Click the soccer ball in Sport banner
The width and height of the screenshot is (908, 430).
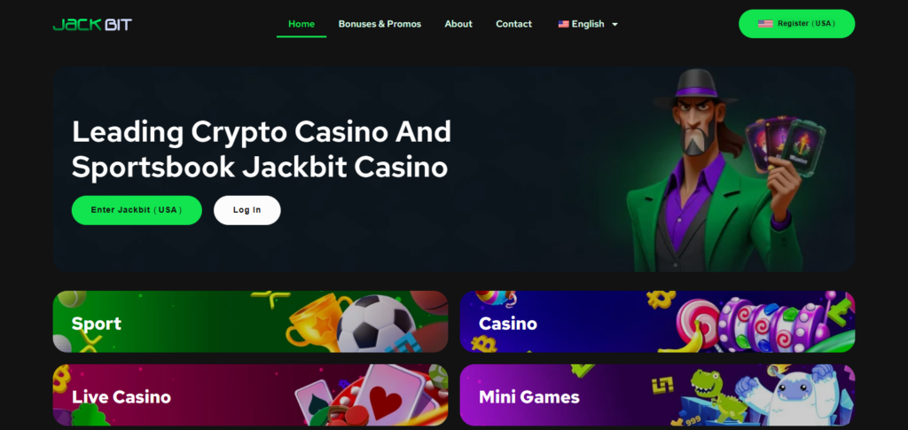tap(376, 324)
